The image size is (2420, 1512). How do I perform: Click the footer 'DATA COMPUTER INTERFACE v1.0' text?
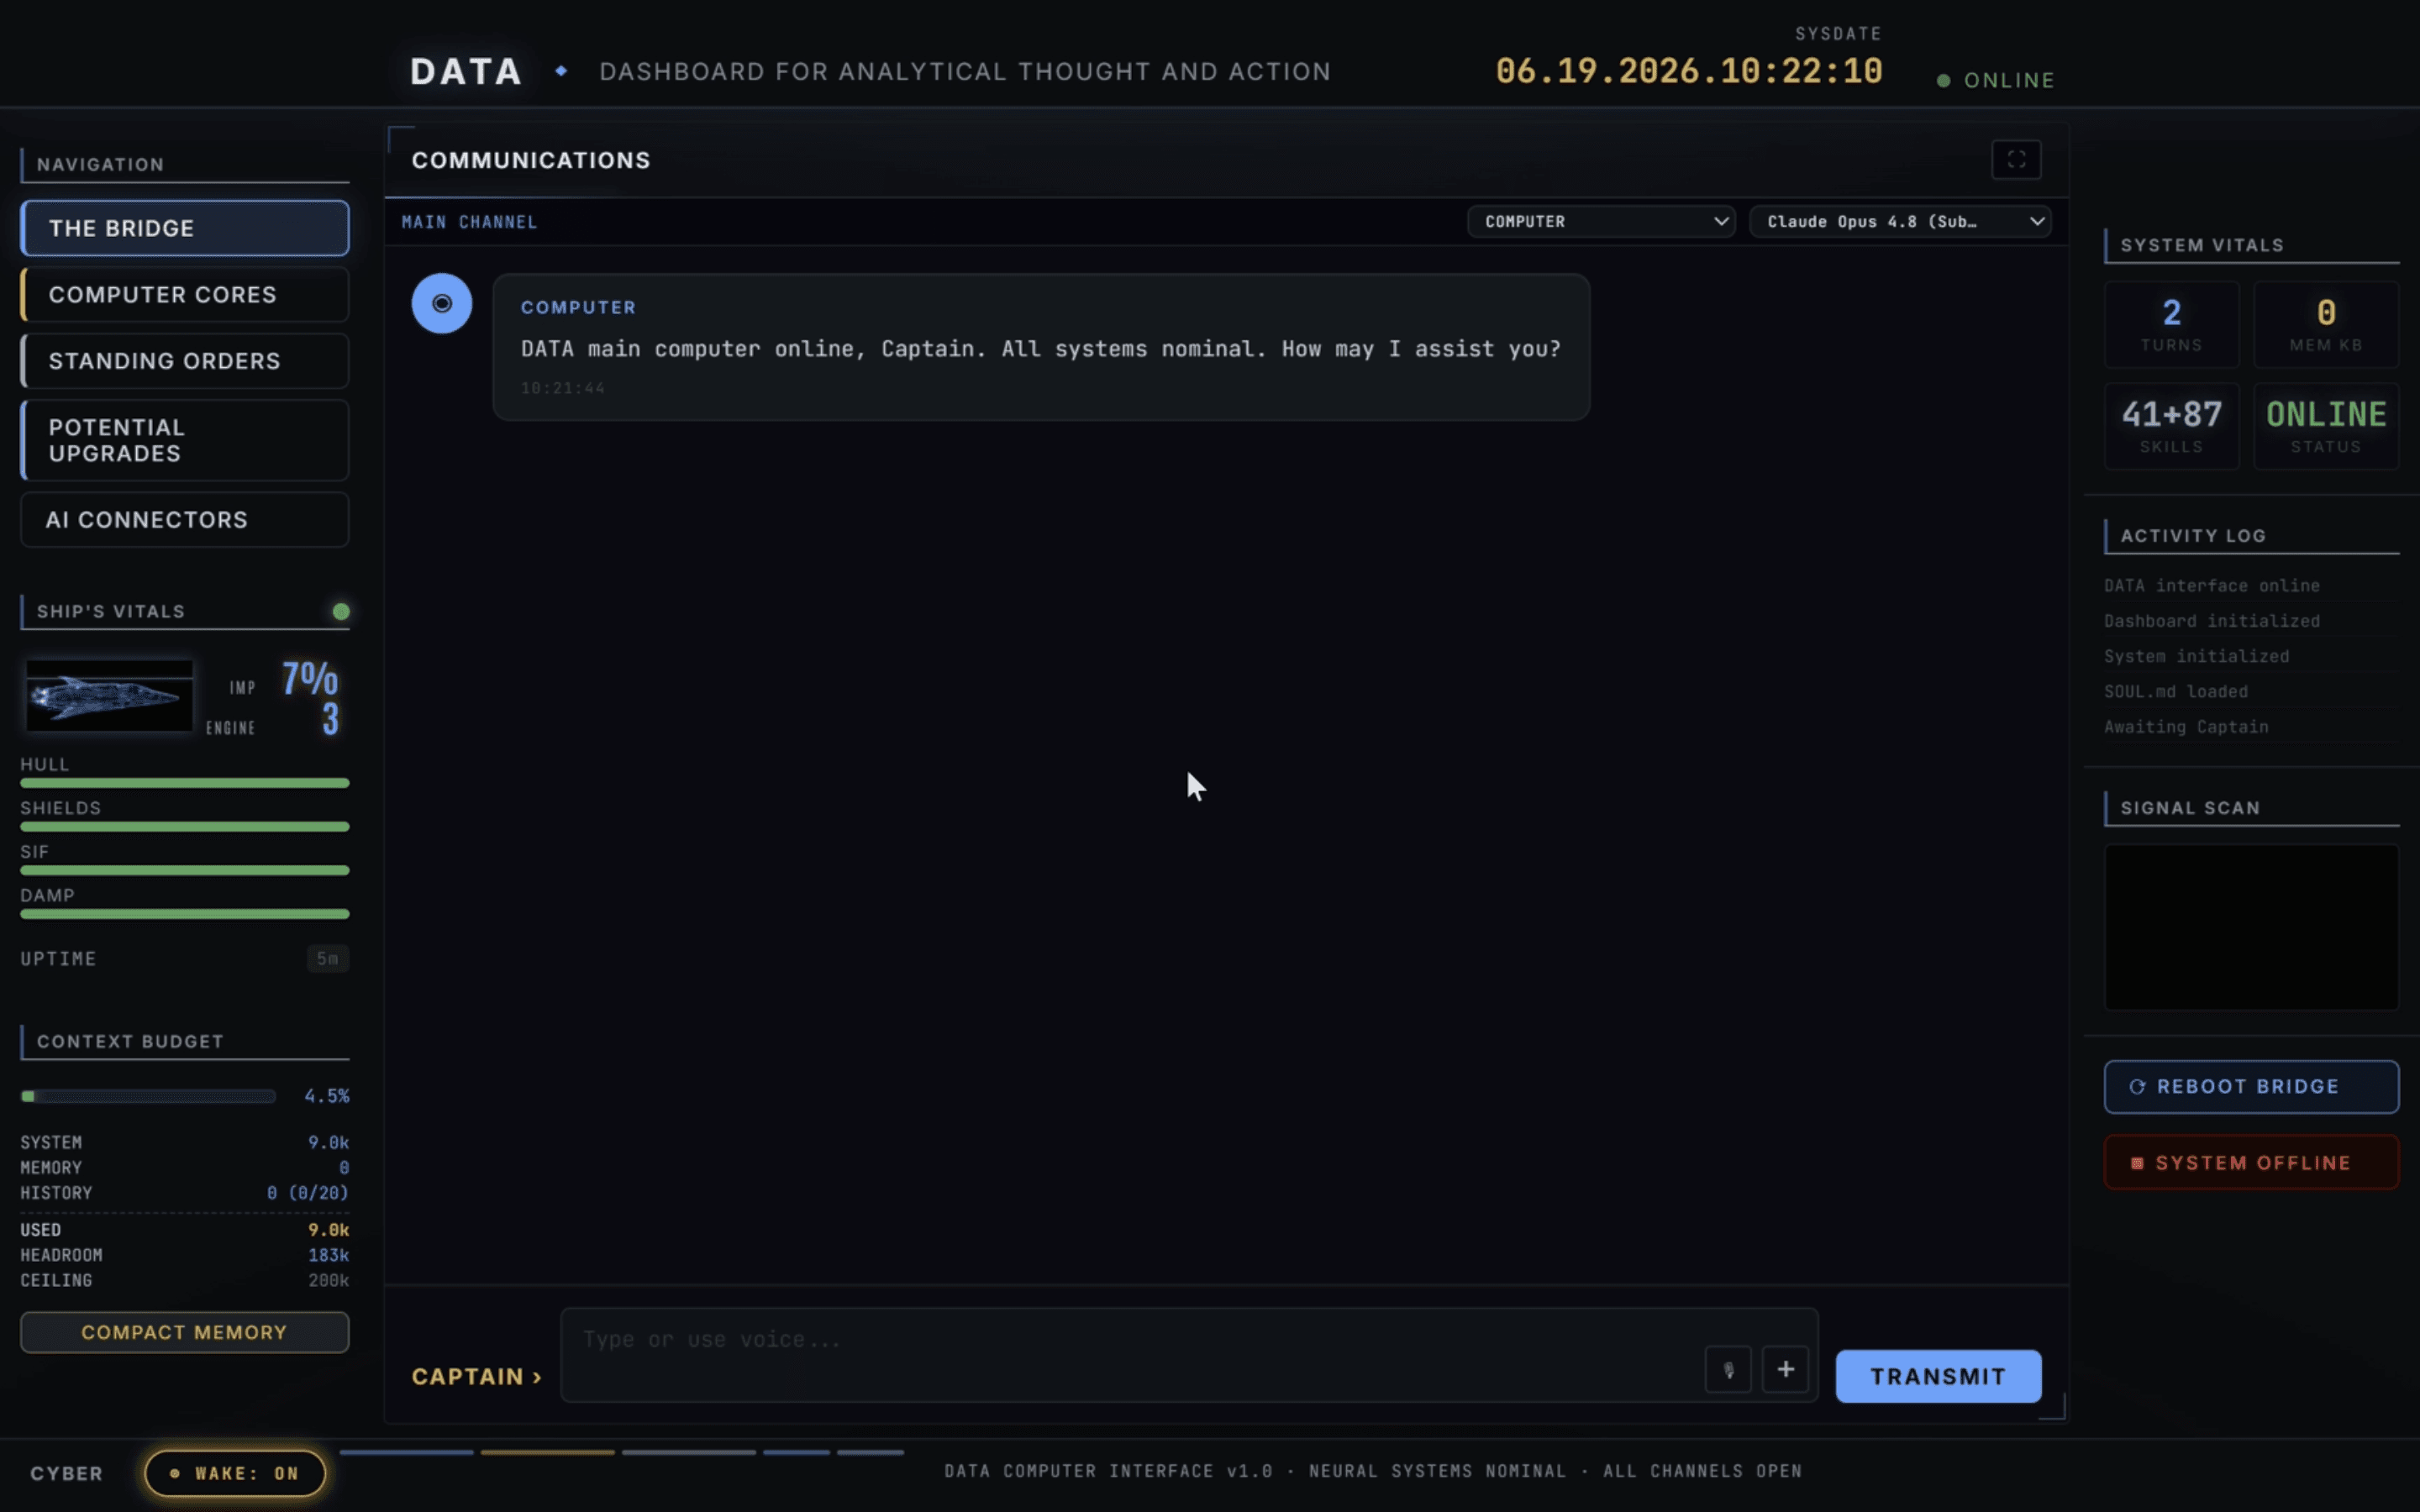[x=1108, y=1471]
